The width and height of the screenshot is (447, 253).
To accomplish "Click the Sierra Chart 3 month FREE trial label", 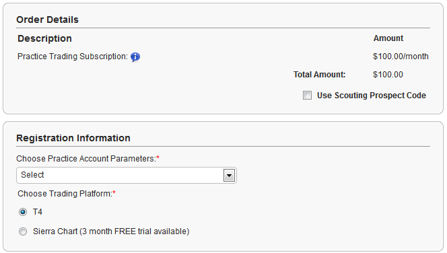I will 111,231.
